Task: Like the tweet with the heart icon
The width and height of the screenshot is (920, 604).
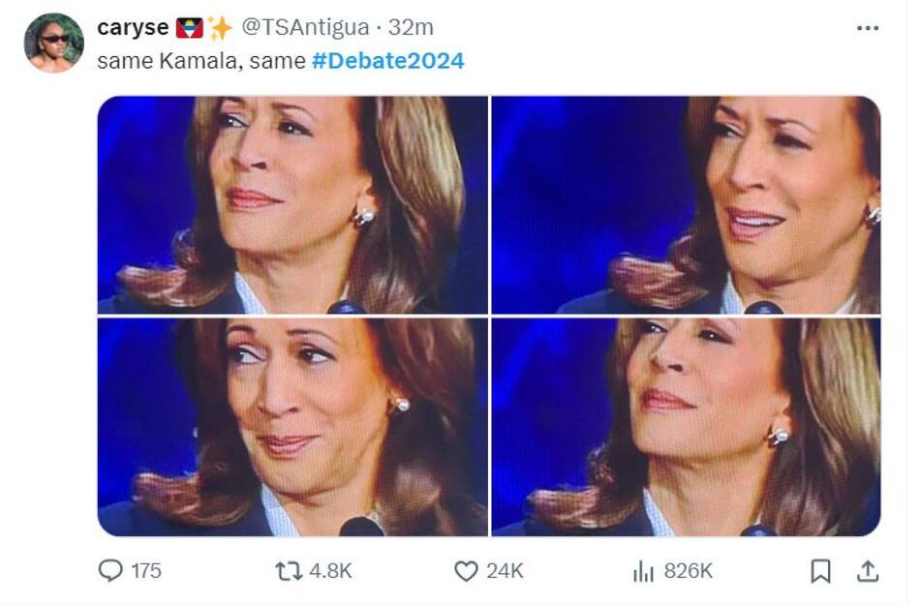Action: click(x=466, y=572)
